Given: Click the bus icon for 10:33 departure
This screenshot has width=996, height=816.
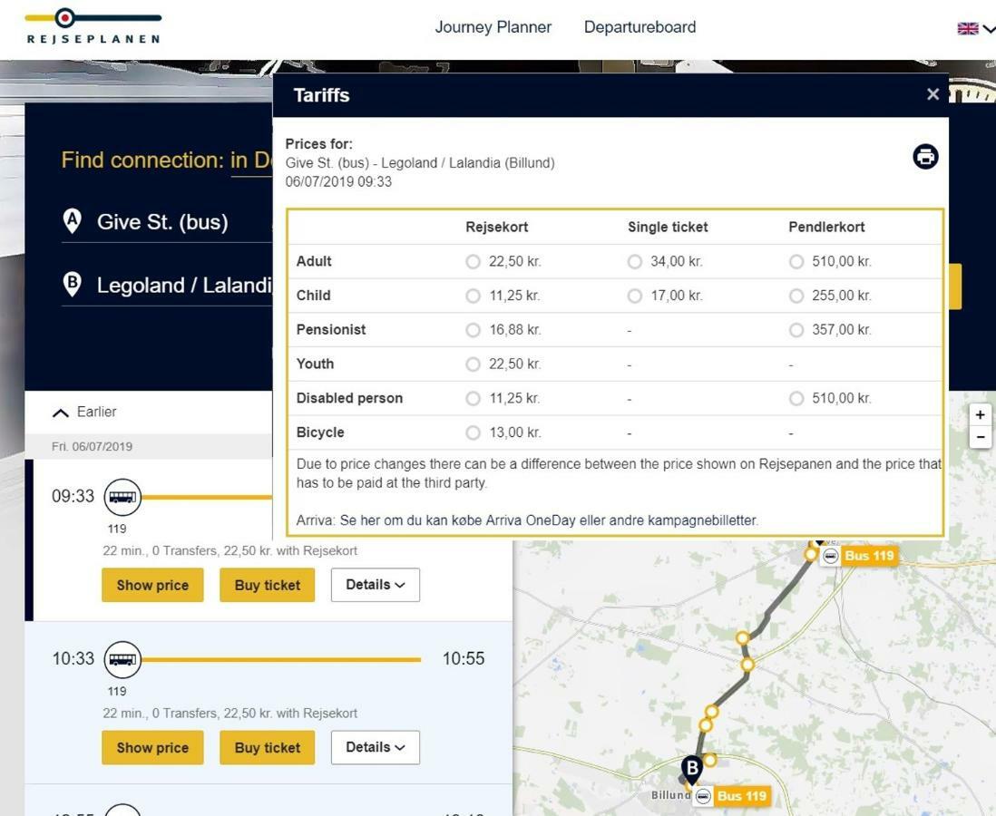Looking at the screenshot, I should [x=122, y=659].
